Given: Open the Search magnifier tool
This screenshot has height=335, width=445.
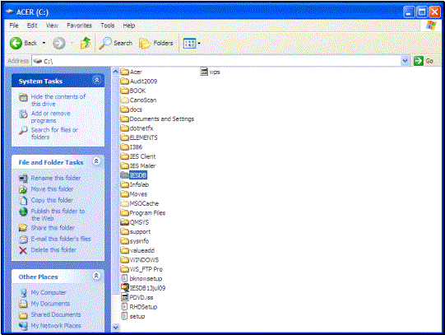Looking at the screenshot, I should [x=105, y=43].
